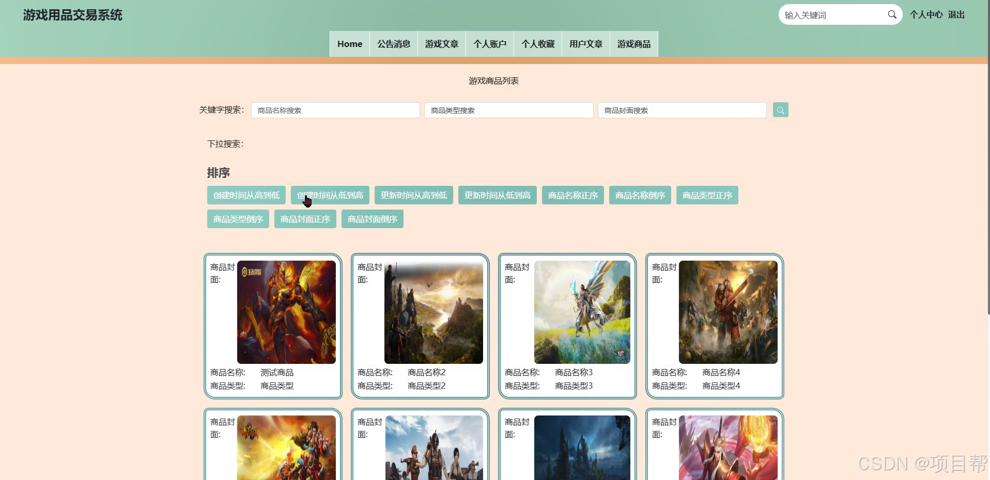Focus the 输入关键词 header search field

[833, 15]
